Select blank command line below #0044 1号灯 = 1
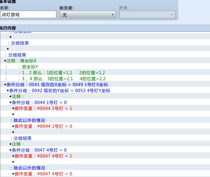 coord(105,114)
